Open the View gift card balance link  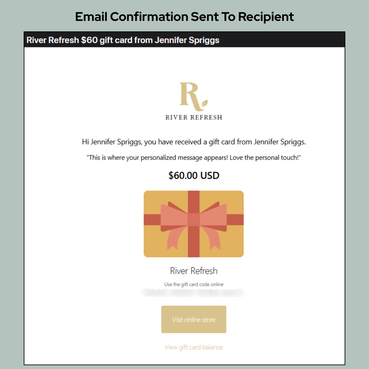point(194,347)
